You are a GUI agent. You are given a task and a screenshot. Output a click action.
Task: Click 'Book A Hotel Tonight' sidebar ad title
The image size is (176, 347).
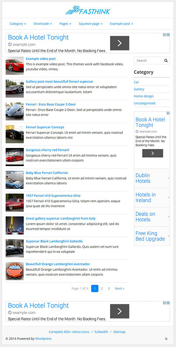click(150, 123)
